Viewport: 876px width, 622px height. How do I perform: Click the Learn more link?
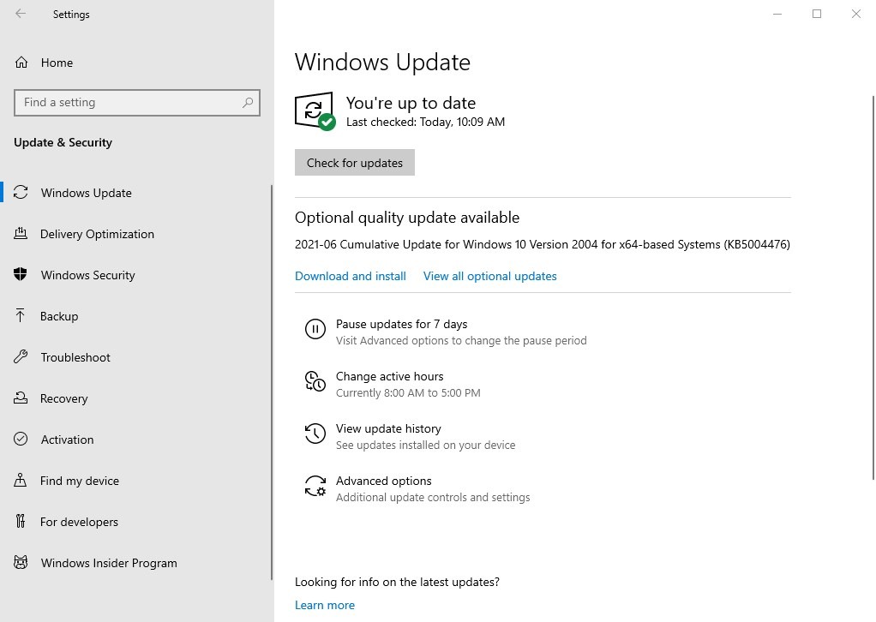coord(325,605)
